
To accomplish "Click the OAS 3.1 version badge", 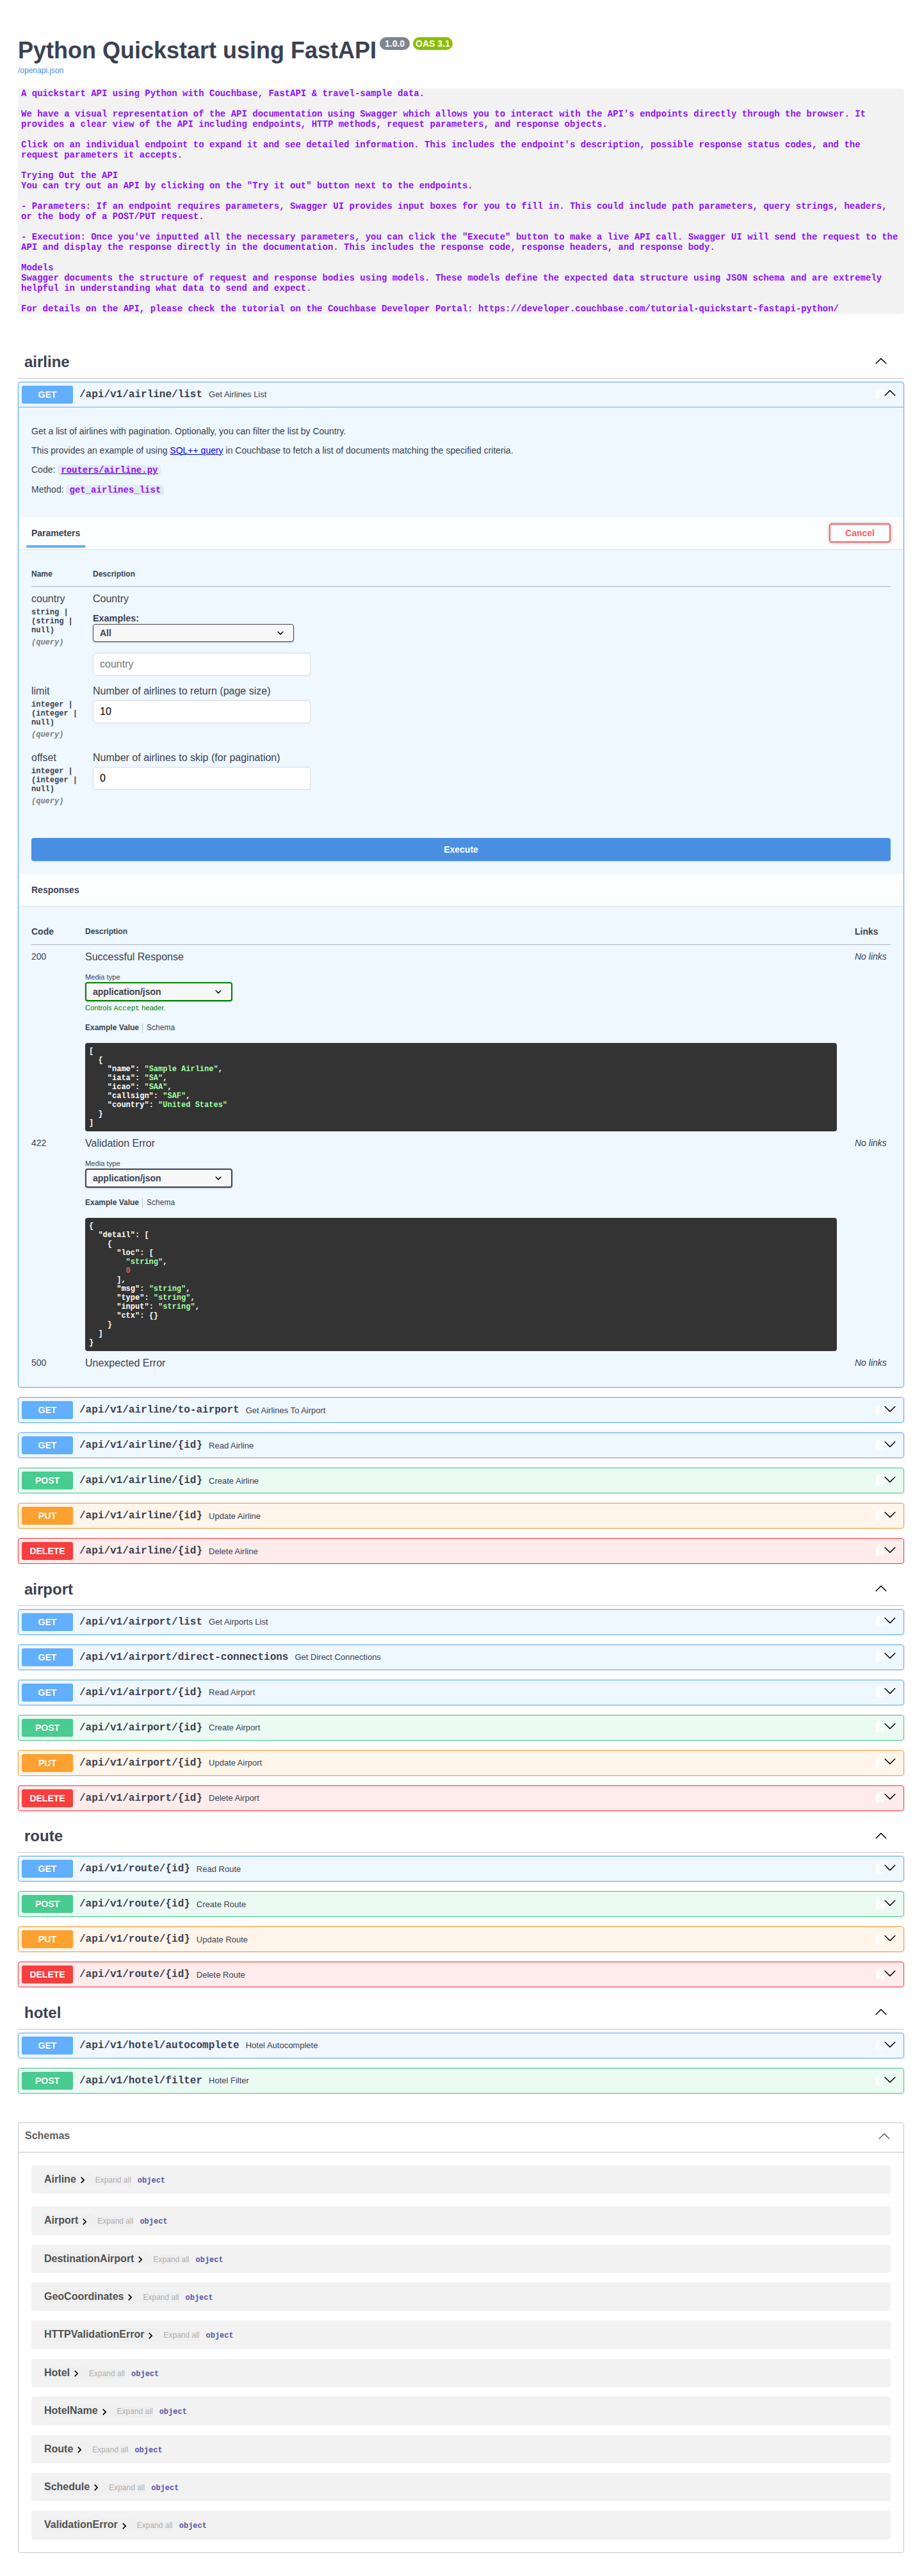I will click(x=433, y=43).
